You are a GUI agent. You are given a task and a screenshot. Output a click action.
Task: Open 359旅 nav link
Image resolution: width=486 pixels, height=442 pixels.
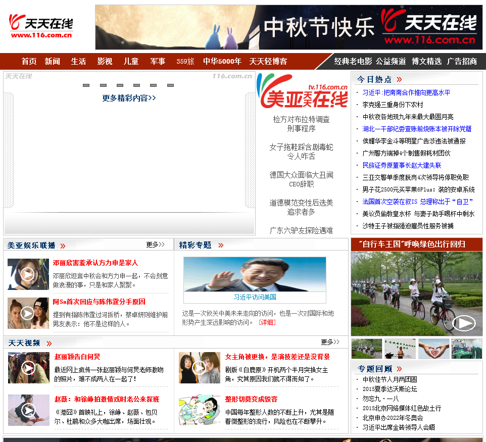point(185,61)
